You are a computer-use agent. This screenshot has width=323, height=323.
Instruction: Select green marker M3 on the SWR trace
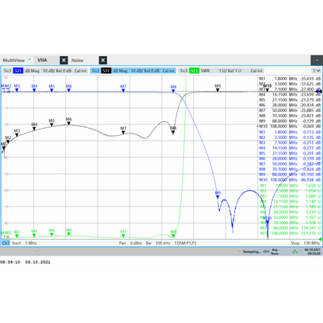pyautogui.click(x=17, y=234)
